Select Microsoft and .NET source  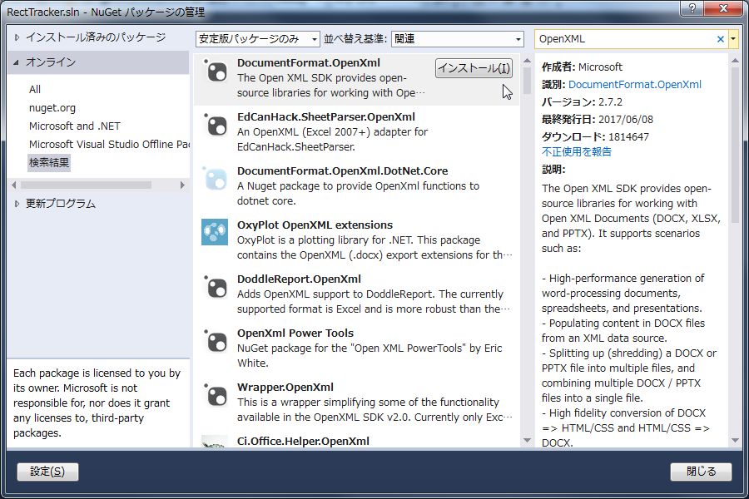point(75,126)
